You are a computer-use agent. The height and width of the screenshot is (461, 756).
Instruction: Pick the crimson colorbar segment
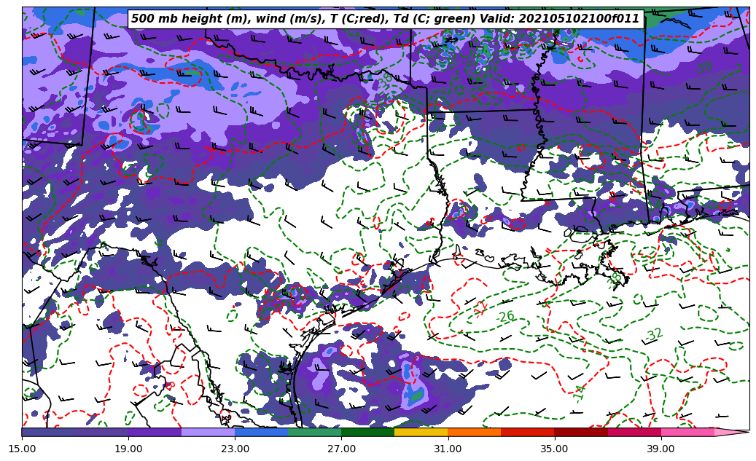click(x=634, y=432)
